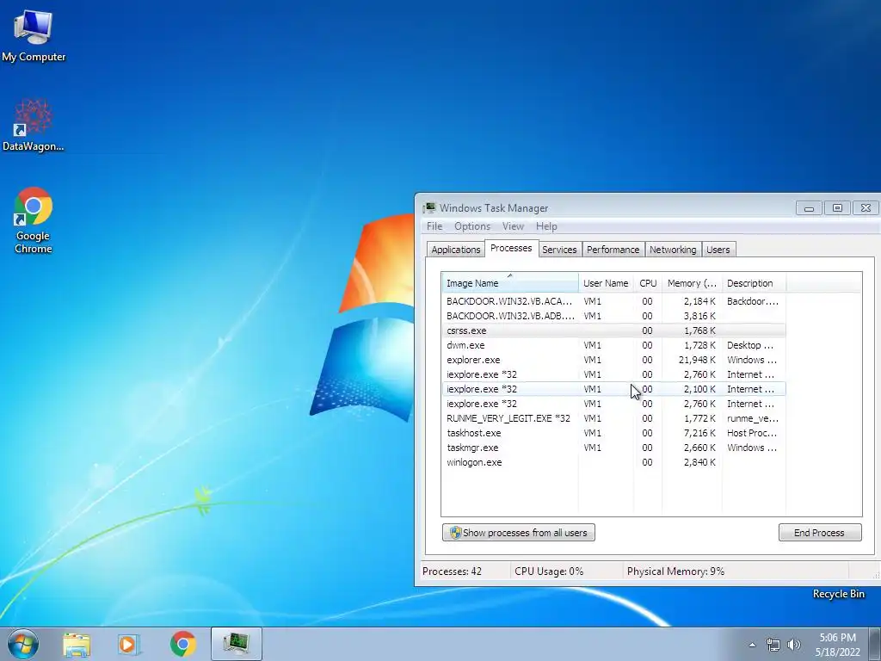The width and height of the screenshot is (881, 661).
Task: Click the End Process button
Action: click(x=820, y=532)
